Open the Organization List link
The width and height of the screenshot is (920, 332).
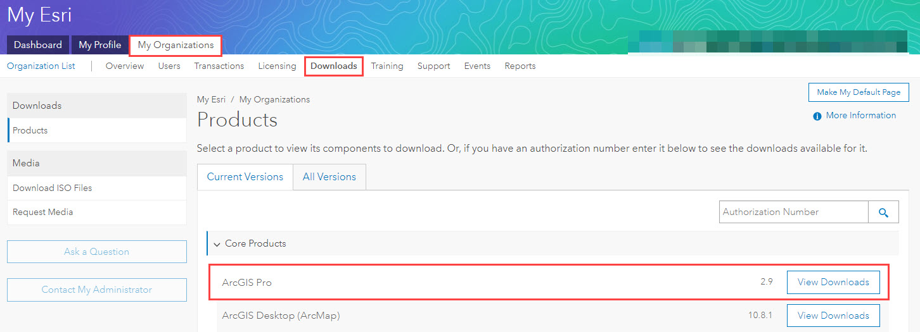pyautogui.click(x=41, y=66)
